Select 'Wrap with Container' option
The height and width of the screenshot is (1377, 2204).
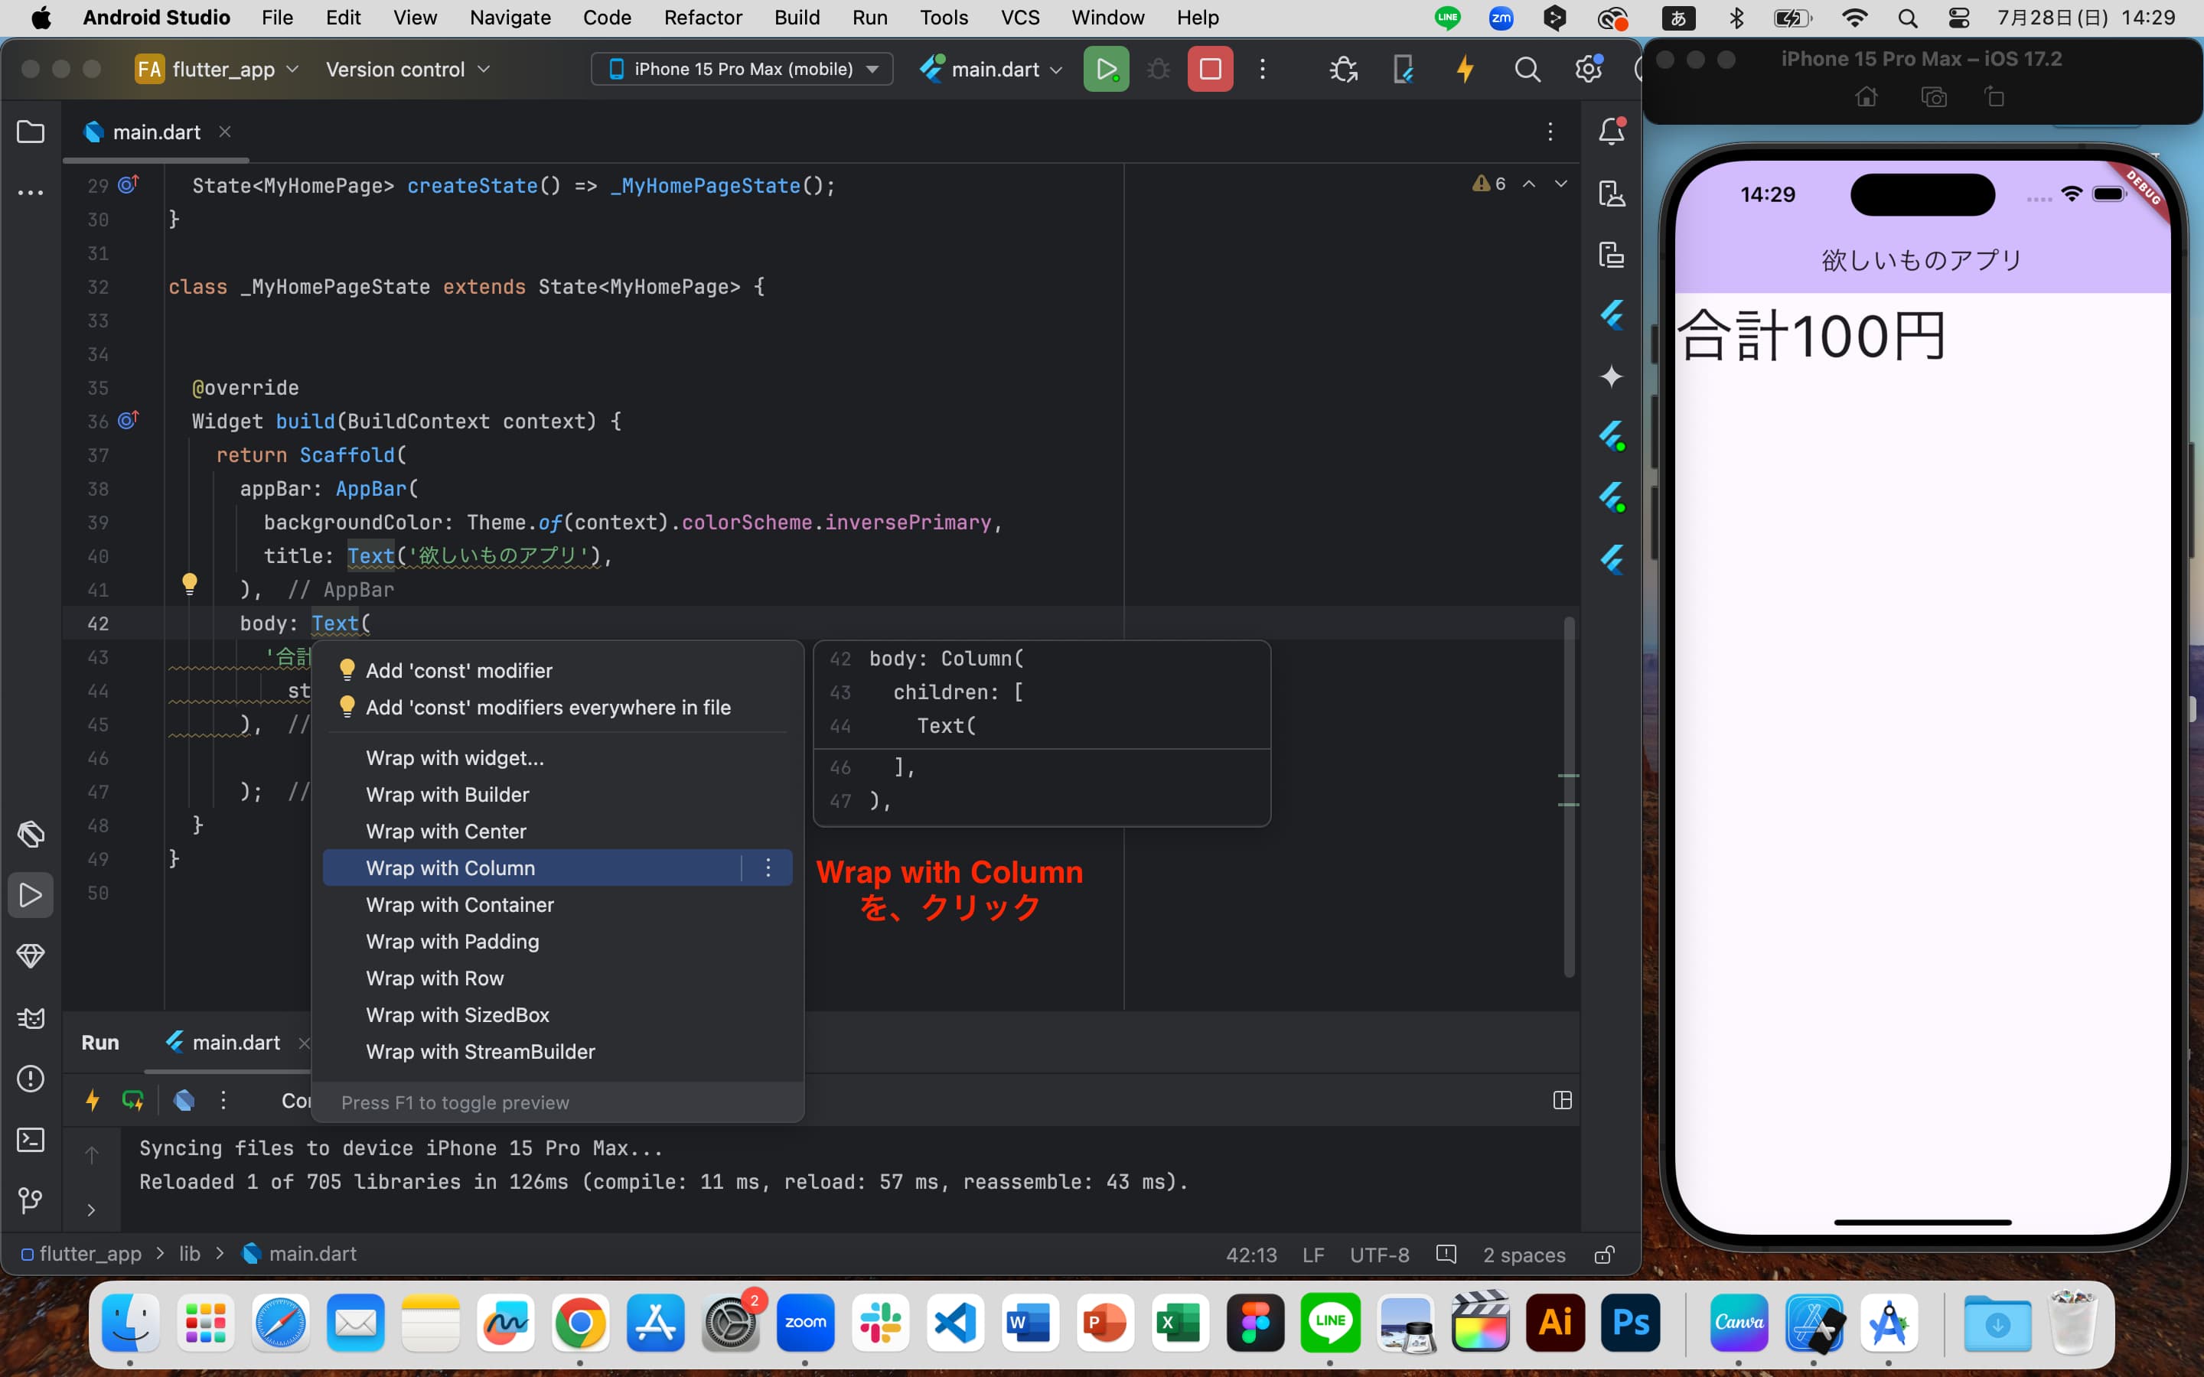(460, 904)
